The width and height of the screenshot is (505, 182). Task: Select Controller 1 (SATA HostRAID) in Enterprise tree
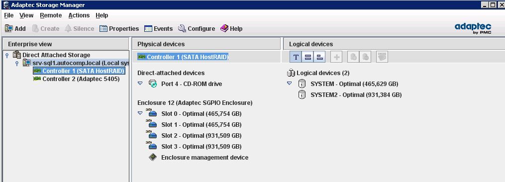click(x=79, y=71)
